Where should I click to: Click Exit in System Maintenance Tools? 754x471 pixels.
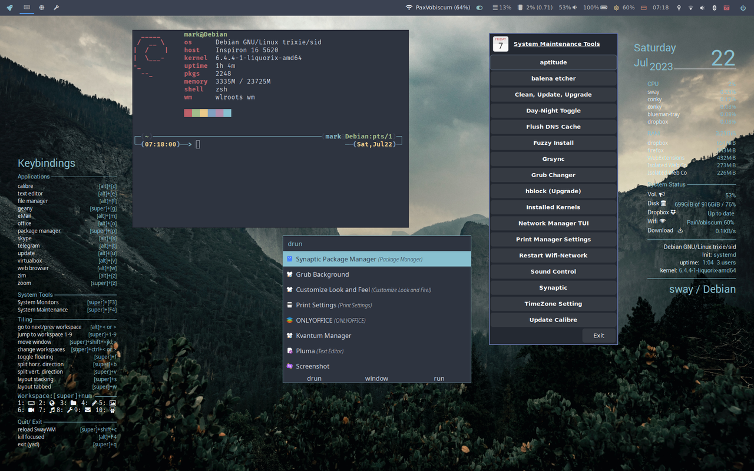coord(598,335)
